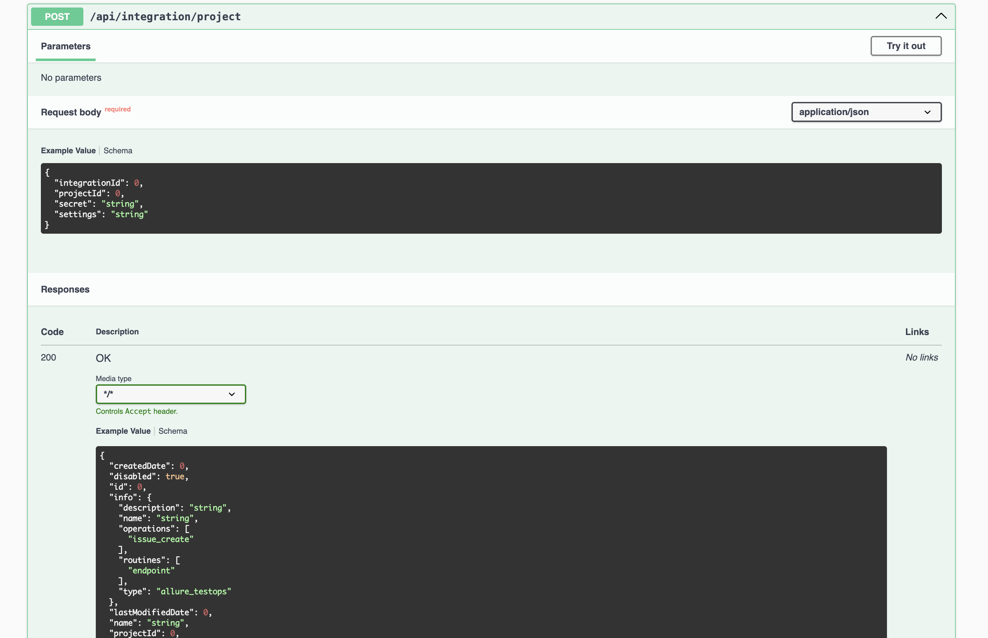Click the Code column header
Image resolution: width=988 pixels, height=638 pixels.
(52, 332)
